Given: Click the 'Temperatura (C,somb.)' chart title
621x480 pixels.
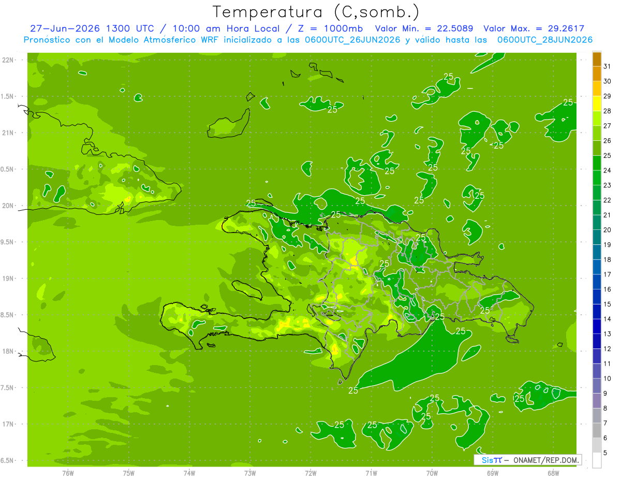Looking at the screenshot, I should pos(316,12).
